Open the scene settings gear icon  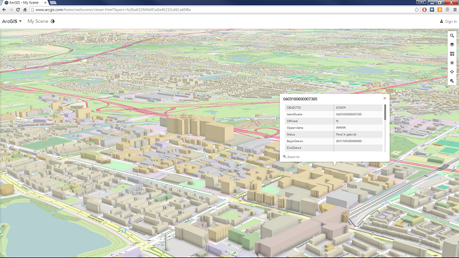click(x=452, y=81)
